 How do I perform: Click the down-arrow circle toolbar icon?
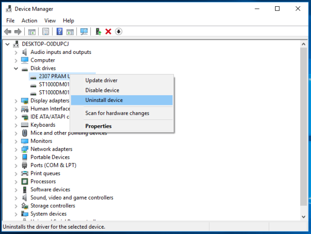118,32
